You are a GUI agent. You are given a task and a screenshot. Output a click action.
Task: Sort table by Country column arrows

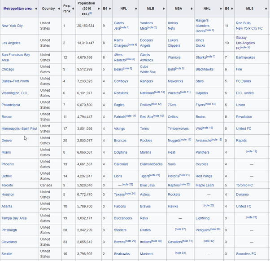point(59,9)
